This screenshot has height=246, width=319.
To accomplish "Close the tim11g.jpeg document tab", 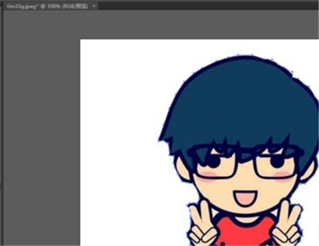I will point(94,6).
